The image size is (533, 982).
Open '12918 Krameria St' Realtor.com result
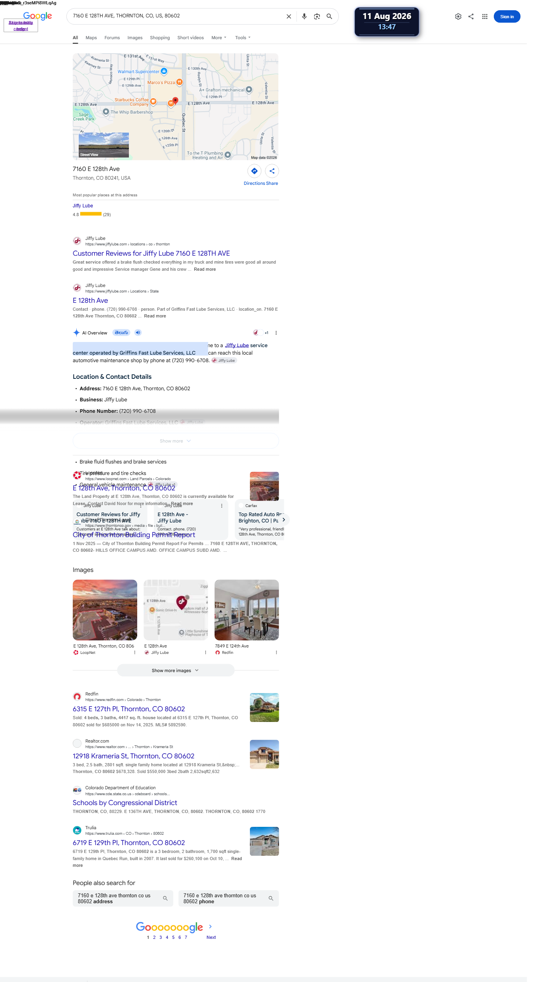[x=134, y=756]
